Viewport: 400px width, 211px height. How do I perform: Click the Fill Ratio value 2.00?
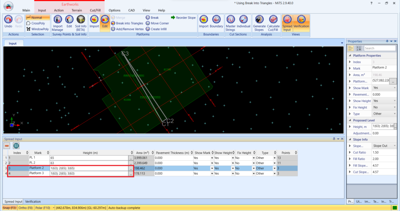[x=384, y=159]
